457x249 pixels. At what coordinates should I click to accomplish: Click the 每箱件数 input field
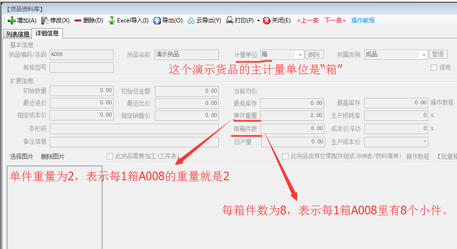point(292,129)
